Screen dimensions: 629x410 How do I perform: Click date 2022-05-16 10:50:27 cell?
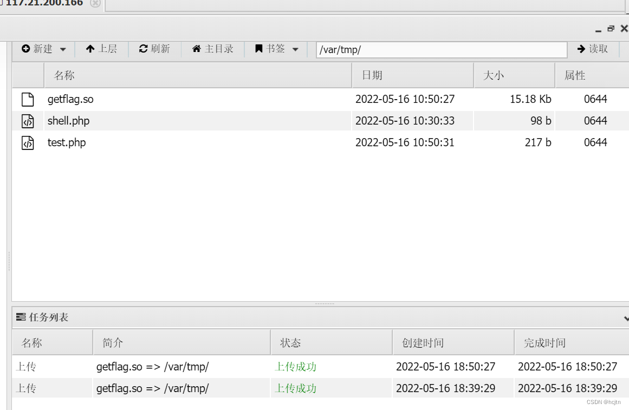pyautogui.click(x=405, y=99)
